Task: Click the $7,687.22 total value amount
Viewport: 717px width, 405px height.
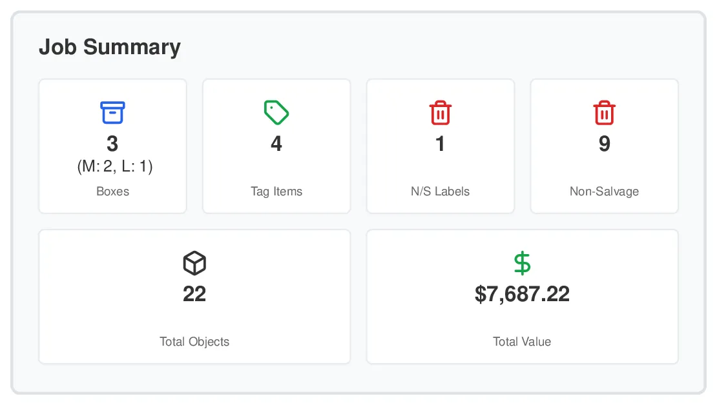Action: point(522,293)
